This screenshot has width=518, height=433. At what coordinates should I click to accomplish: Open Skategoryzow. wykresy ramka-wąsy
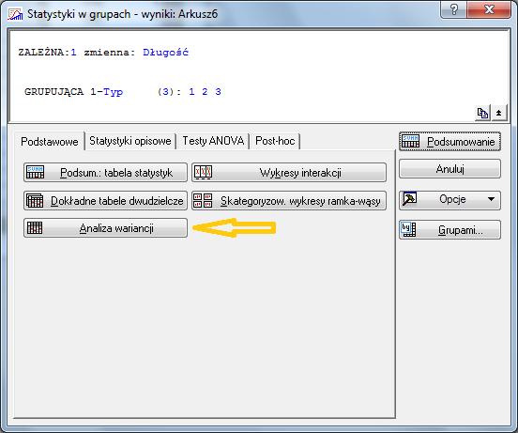click(x=289, y=201)
